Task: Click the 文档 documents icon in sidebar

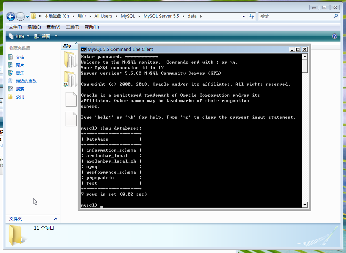Action: point(10,57)
